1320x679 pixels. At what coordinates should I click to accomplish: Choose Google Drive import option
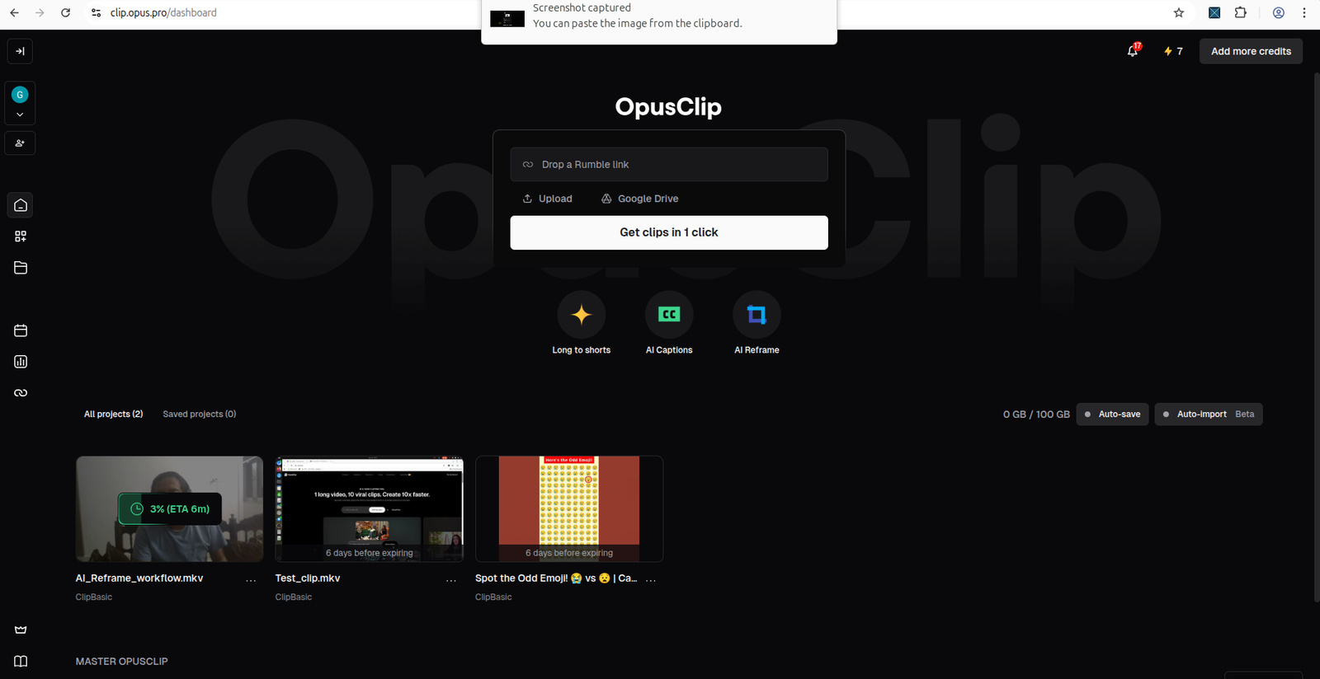tap(640, 199)
